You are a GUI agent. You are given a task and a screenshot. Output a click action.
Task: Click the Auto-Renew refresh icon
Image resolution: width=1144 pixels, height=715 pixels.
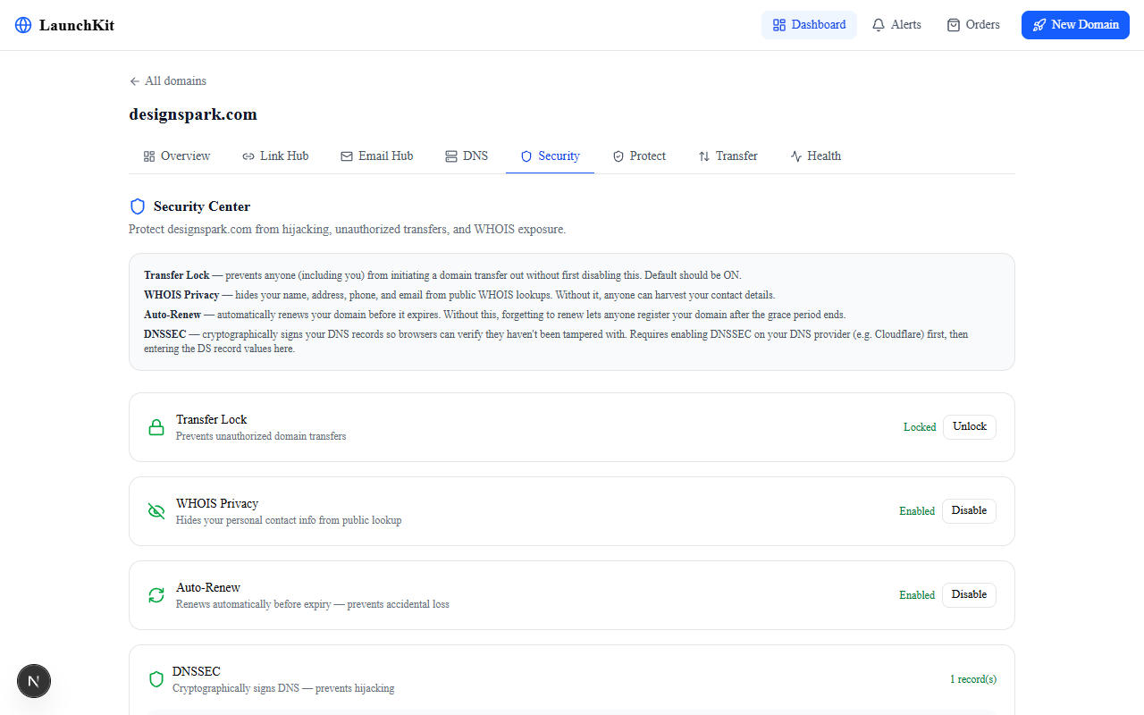pyautogui.click(x=156, y=595)
